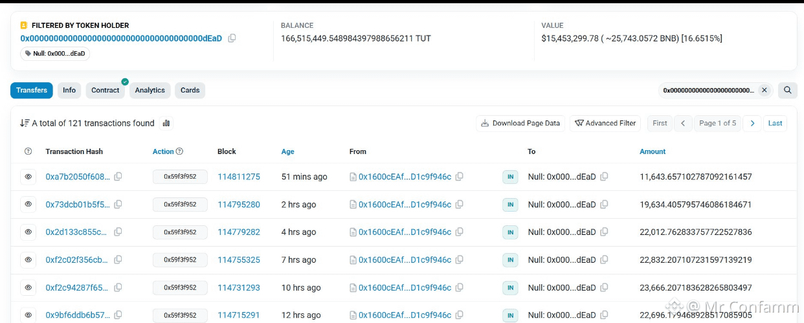Copy From address in block 114795280 row
Image resolution: width=804 pixels, height=323 pixels.
[459, 205]
